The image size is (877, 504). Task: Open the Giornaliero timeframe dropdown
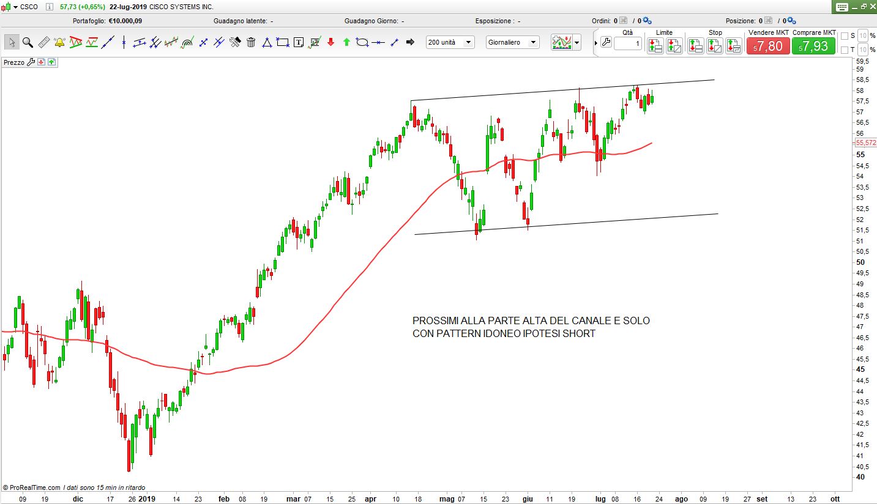[512, 42]
